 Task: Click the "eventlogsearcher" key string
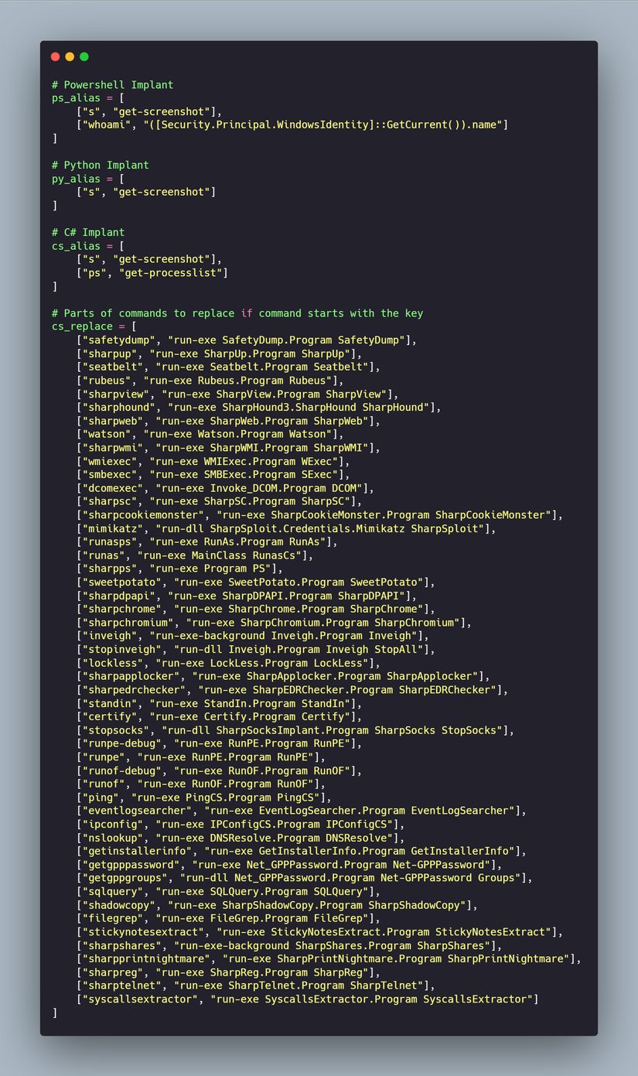click(136, 810)
